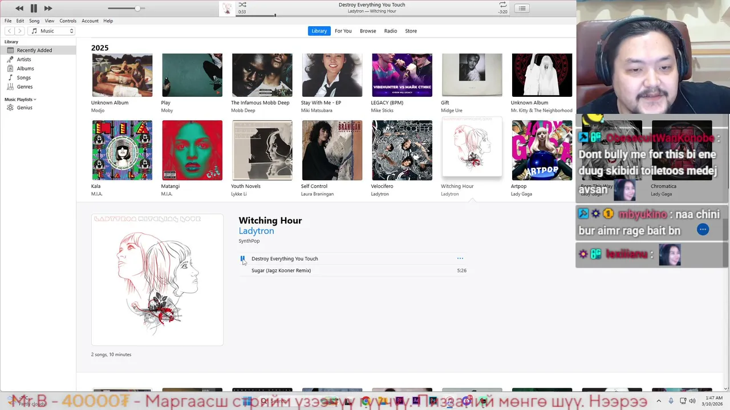Click the chat overlay ellipsis button
The width and height of the screenshot is (730, 410).
(x=703, y=229)
